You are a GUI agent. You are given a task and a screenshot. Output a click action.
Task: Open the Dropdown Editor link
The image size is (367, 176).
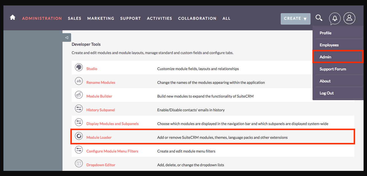point(101,165)
